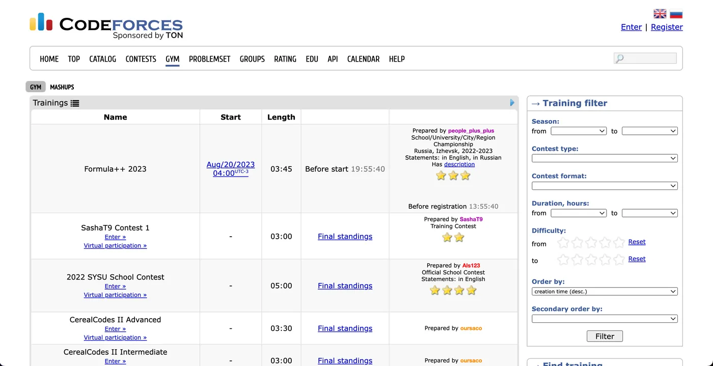Open Formula++ 2023 description link
The image size is (713, 366).
tap(459, 164)
